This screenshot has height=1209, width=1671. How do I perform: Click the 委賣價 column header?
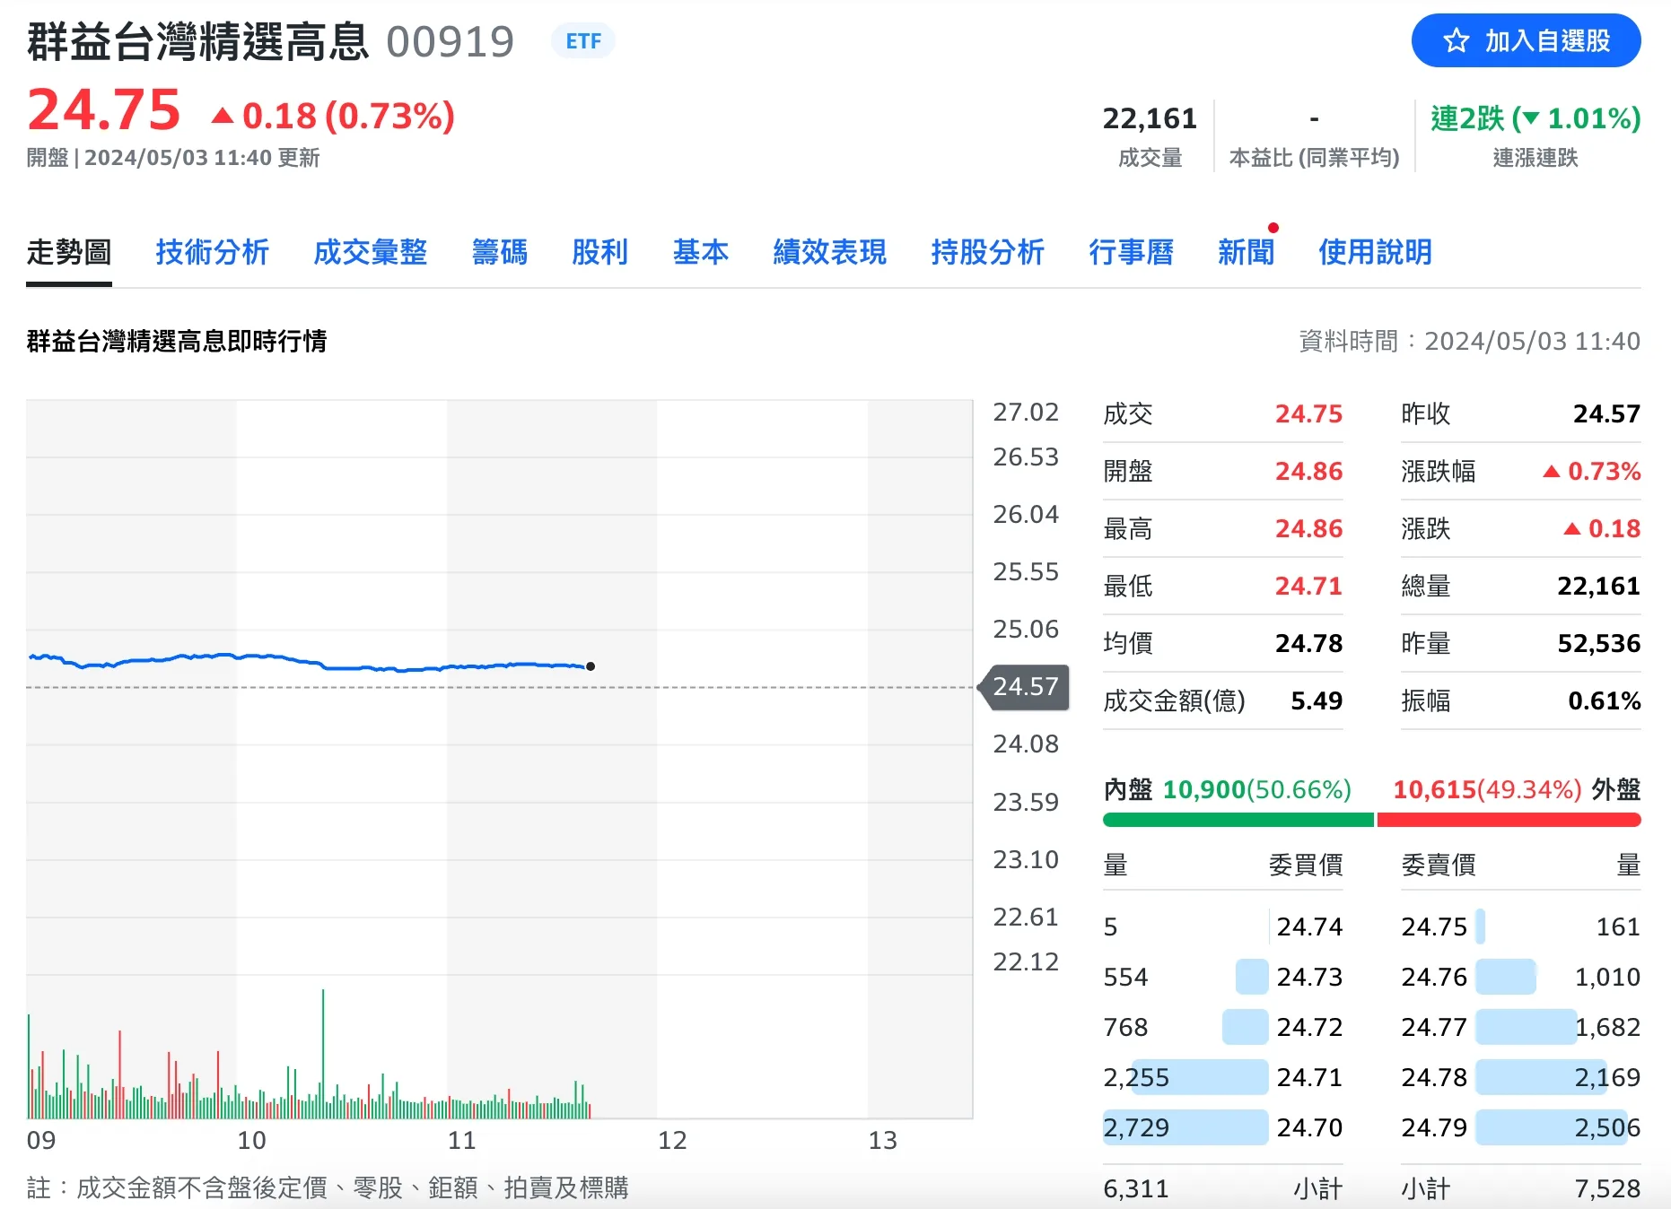pyautogui.click(x=1439, y=865)
